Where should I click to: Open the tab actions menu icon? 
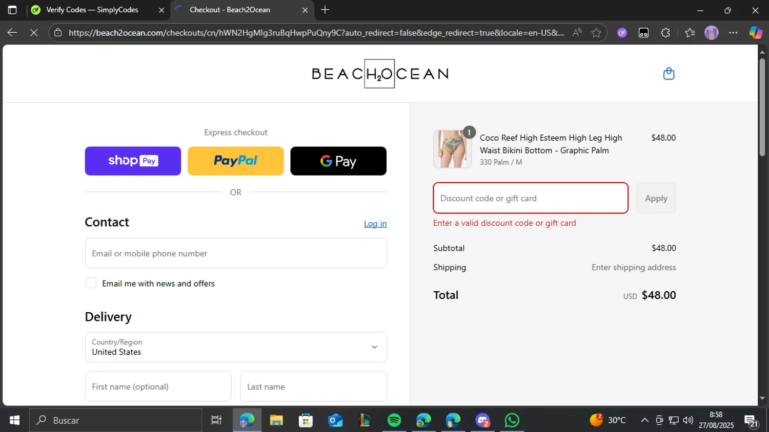tap(12, 10)
